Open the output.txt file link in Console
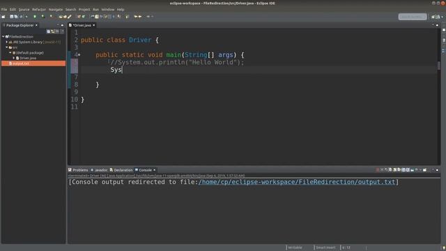This screenshot has width=446, height=251. coord(297,182)
